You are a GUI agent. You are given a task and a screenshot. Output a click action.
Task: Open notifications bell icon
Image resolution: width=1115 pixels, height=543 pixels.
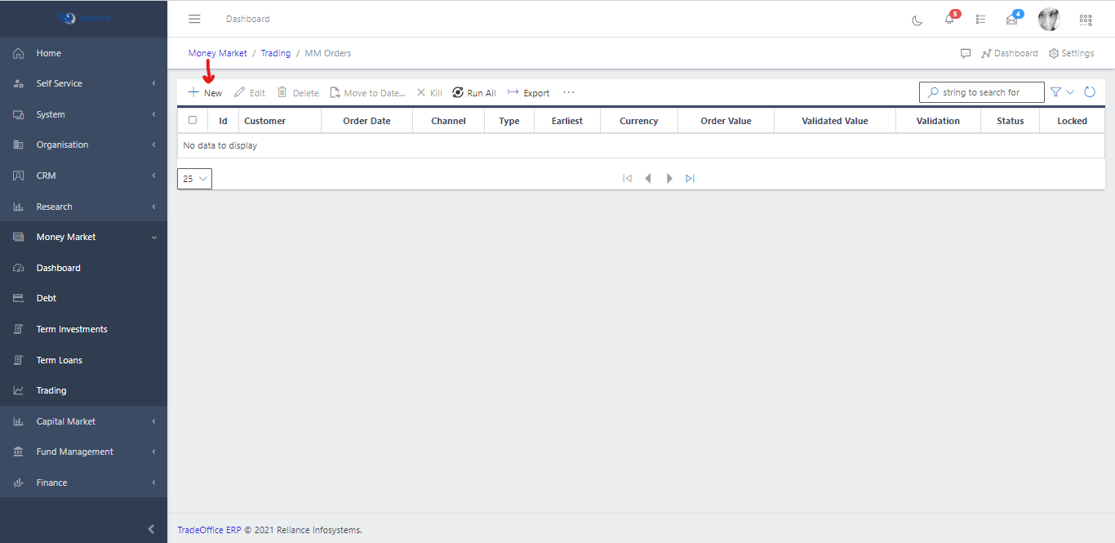(x=949, y=20)
